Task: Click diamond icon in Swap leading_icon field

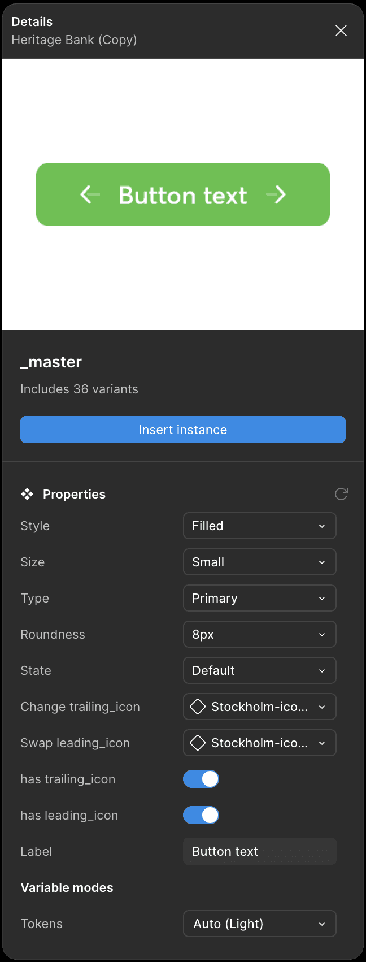Action: [198, 743]
